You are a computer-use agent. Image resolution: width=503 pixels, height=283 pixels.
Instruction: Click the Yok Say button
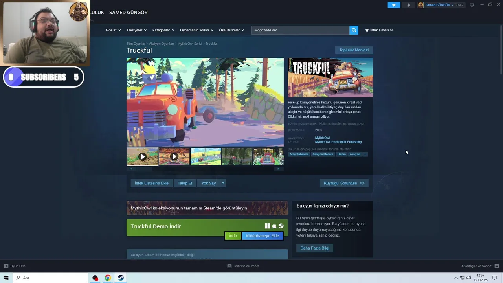[209, 183]
